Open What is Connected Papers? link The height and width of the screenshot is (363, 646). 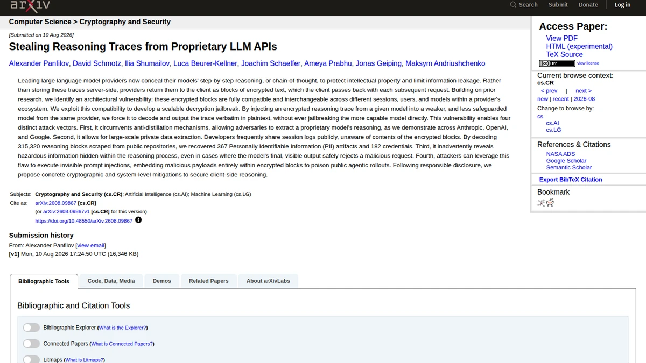(x=121, y=344)
